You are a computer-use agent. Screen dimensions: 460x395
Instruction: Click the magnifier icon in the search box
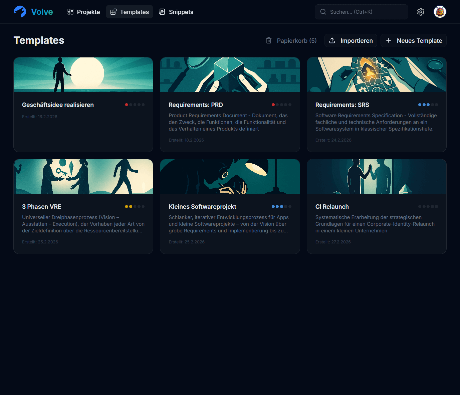(323, 12)
